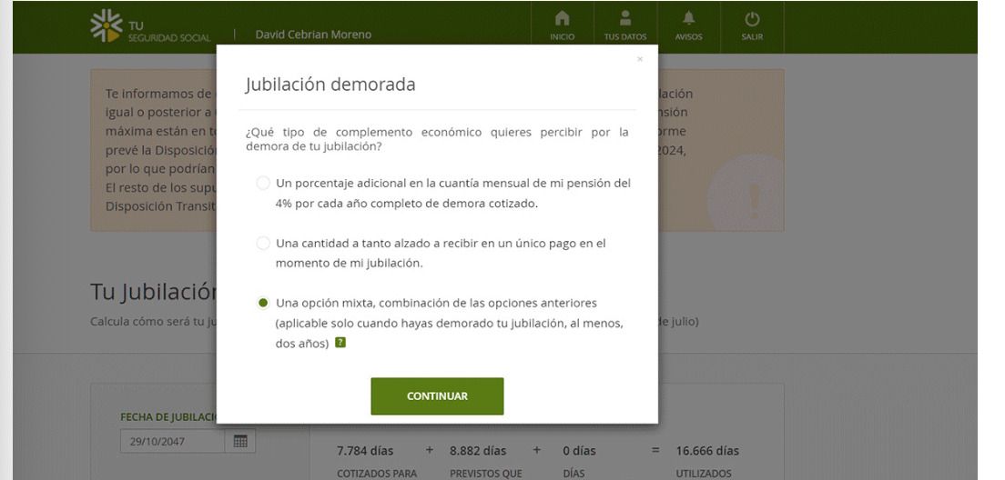Click the 8.882 días value

pyautogui.click(x=478, y=451)
